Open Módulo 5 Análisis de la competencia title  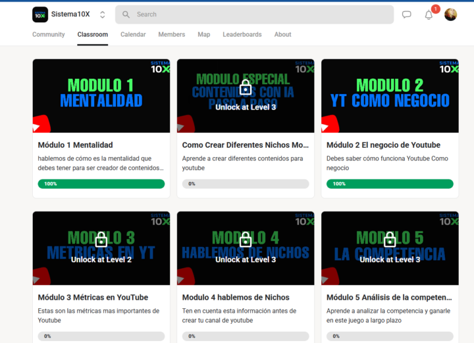[389, 298]
